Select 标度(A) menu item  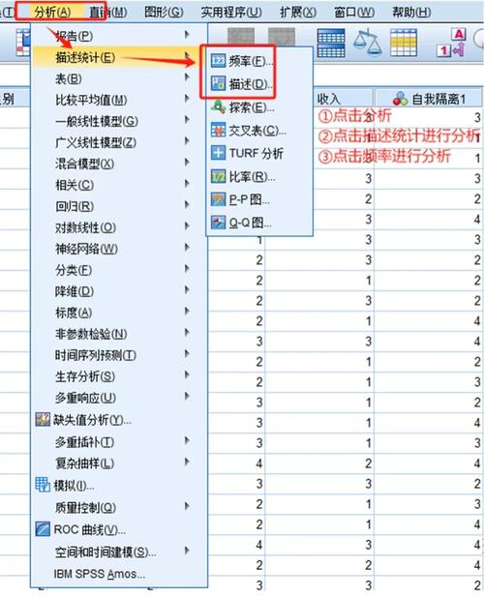click(x=119, y=313)
